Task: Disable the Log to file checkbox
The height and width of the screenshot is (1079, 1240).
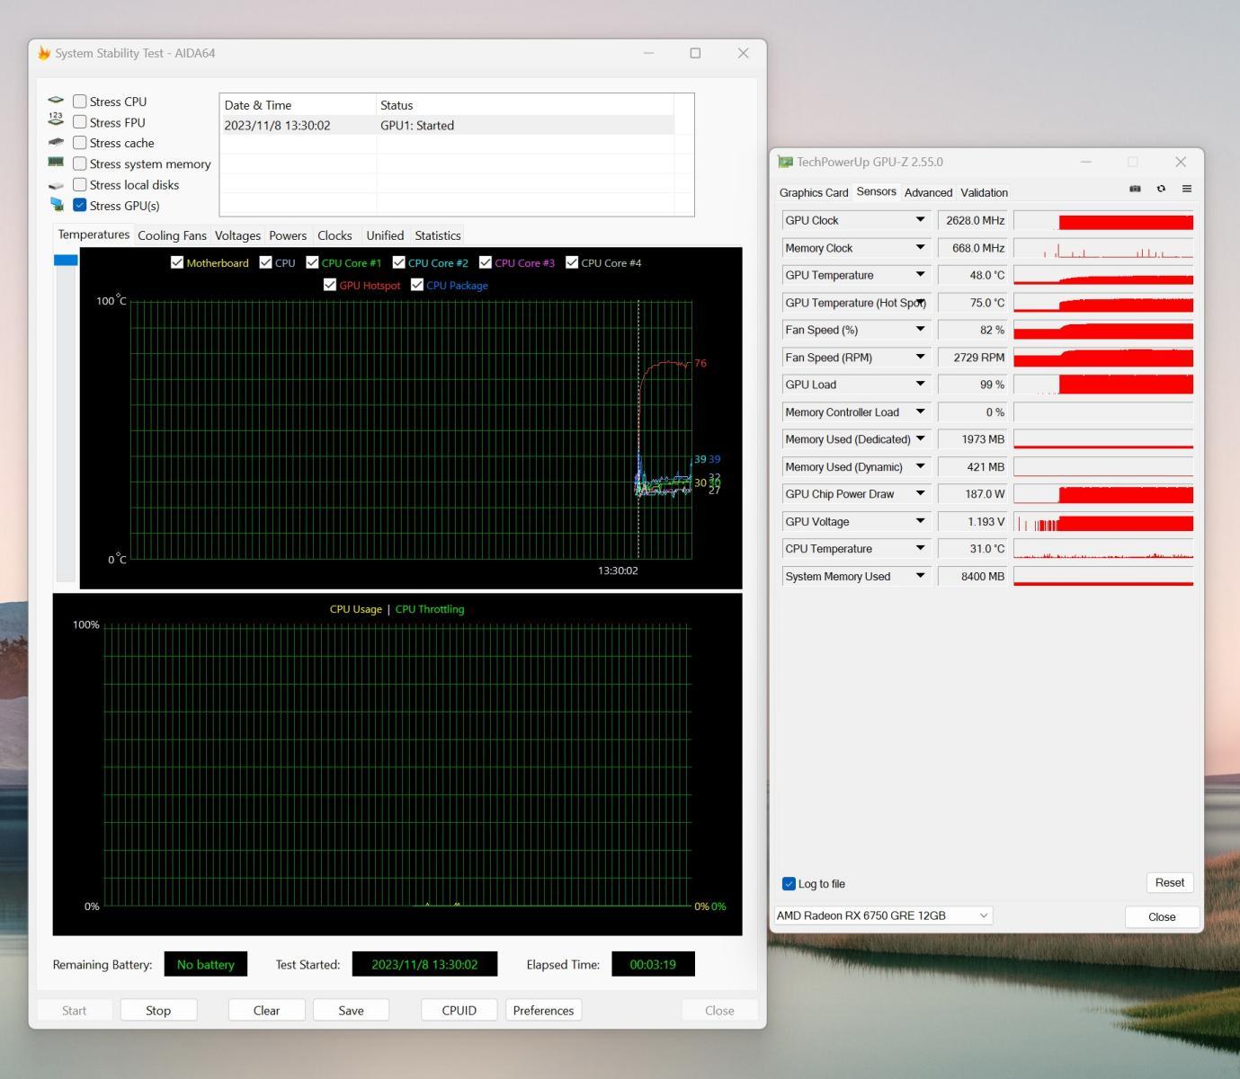Action: [789, 884]
